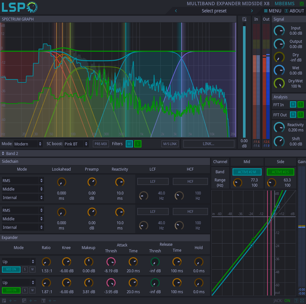Go to the next preset arrow
This screenshot has width=306, height=304.
click(x=252, y=11)
